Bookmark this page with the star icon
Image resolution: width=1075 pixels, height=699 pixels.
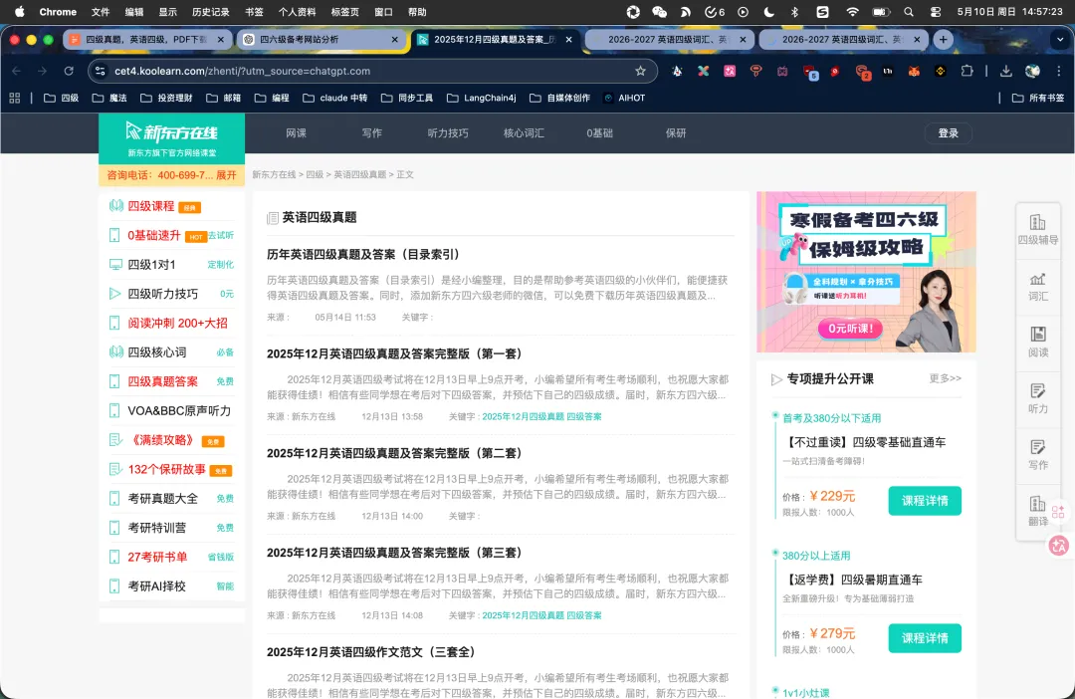(x=640, y=71)
